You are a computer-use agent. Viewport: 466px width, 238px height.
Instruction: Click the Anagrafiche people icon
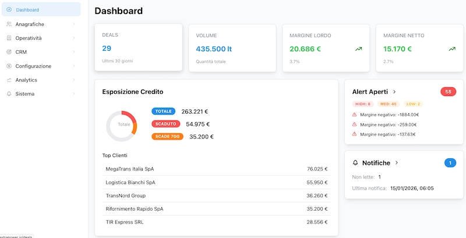pyautogui.click(x=9, y=24)
